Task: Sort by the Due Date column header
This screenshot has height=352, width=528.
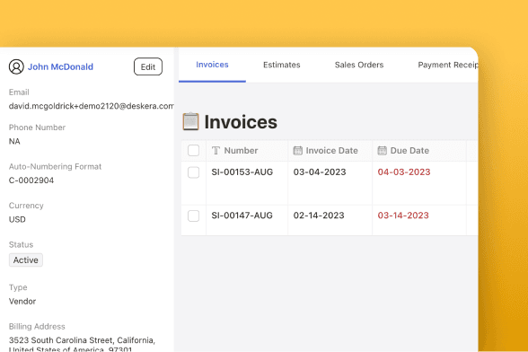Action: click(x=409, y=151)
